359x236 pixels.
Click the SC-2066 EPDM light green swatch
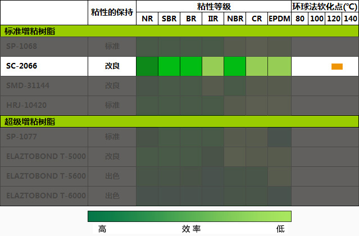tap(279, 66)
